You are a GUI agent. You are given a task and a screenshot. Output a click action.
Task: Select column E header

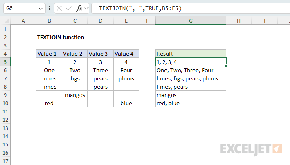tap(126, 21)
